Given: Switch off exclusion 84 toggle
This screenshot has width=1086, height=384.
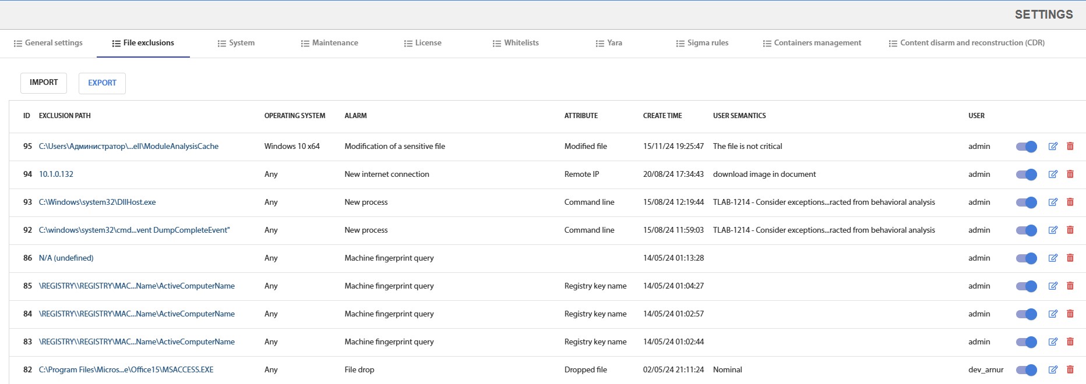Looking at the screenshot, I should pyautogui.click(x=1027, y=314).
